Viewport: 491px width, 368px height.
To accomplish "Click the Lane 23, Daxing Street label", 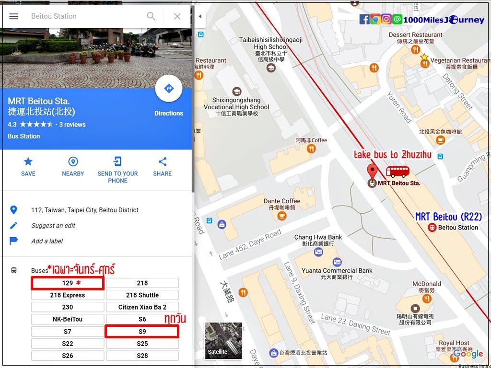I will tap(356, 325).
